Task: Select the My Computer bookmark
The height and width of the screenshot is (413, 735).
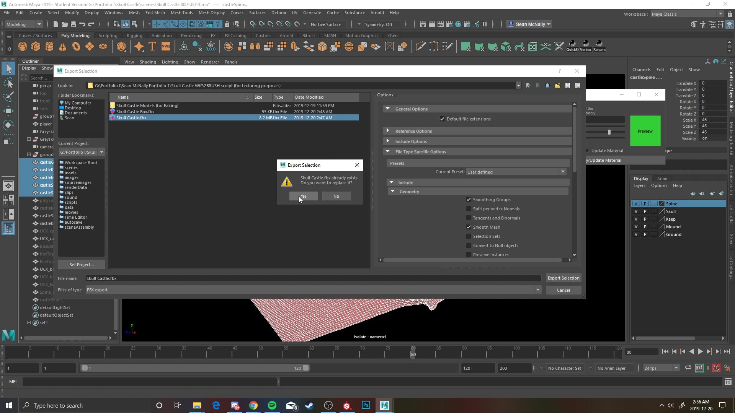Action: [78, 103]
